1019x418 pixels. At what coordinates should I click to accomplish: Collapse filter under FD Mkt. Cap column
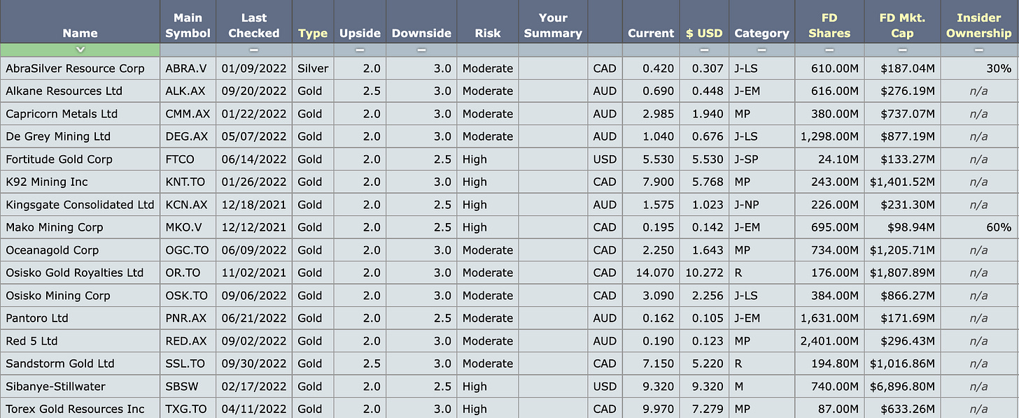(x=902, y=50)
